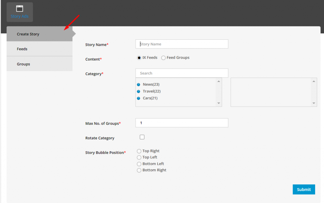Click the blue dot beside Cars(21)
Viewport: 324px width, 203px height.
click(139, 98)
